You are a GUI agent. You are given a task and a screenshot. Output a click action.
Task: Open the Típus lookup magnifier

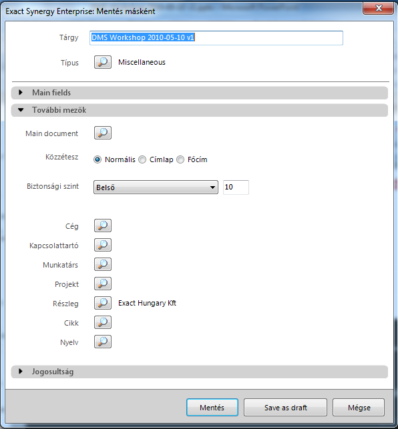click(103, 62)
